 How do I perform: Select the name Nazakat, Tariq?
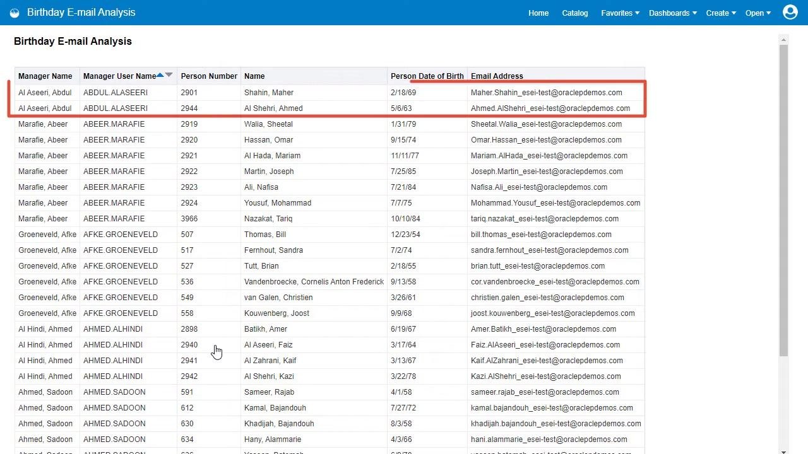coord(268,219)
